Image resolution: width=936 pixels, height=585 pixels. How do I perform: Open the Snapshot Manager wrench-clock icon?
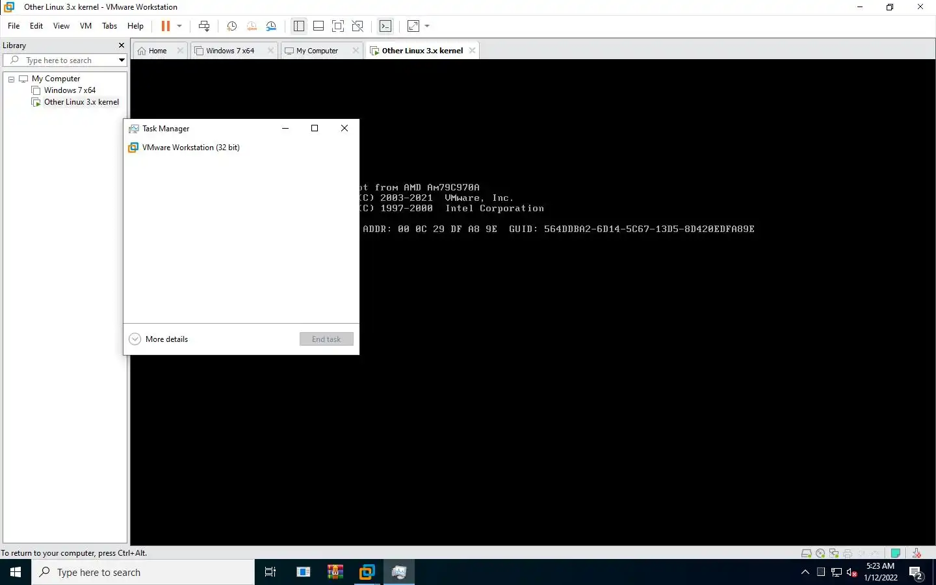click(x=271, y=26)
